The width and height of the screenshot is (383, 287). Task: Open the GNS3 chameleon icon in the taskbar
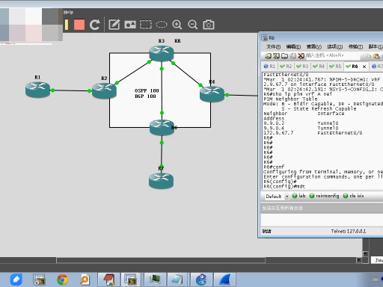pos(201,280)
